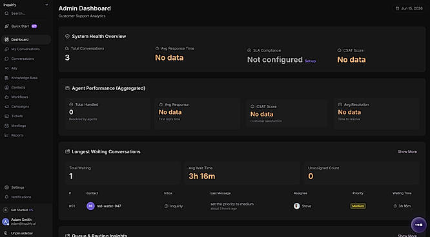The image size is (430, 237).
Task: Click the Total Conversations icon
Action: pos(67,48)
